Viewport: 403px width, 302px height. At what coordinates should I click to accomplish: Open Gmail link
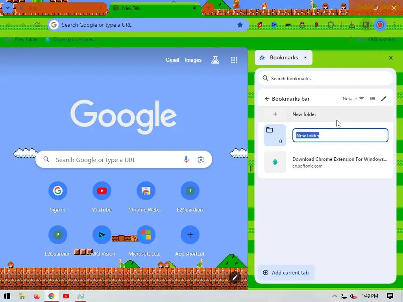tap(172, 60)
